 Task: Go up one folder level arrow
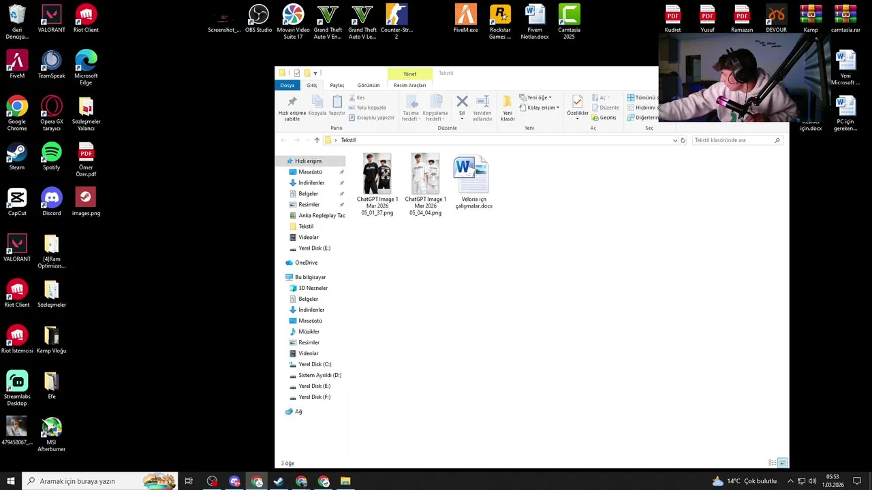[x=317, y=140]
